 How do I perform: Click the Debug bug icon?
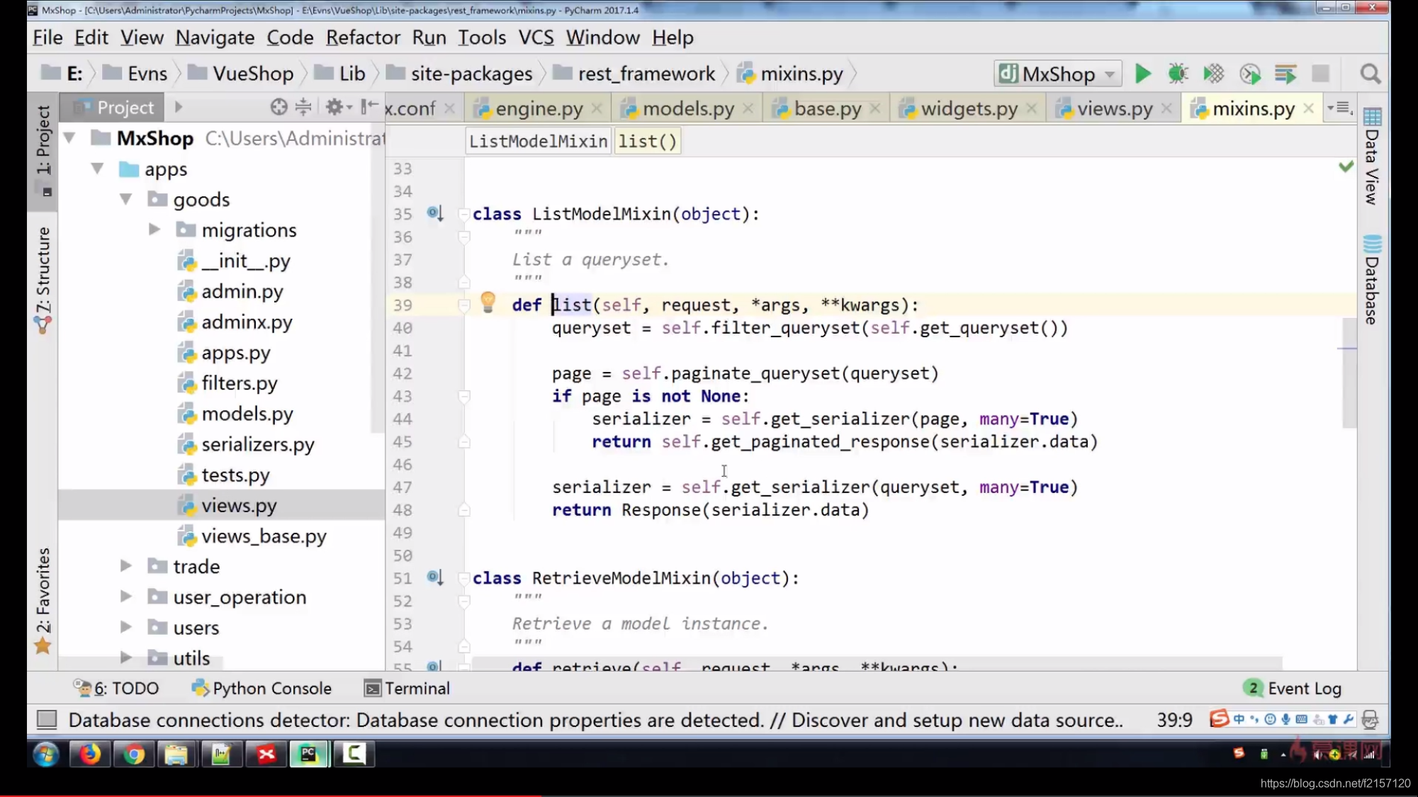[x=1178, y=74]
